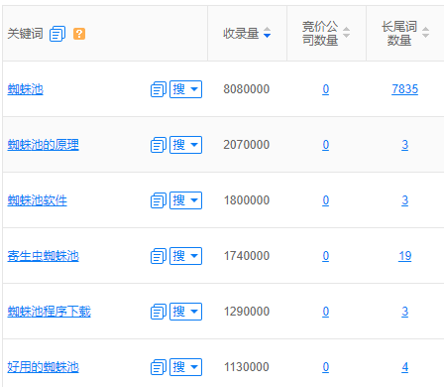Open the 蜘蛛池软件 keyword link
Image resolution: width=444 pixels, height=387 pixels.
point(38,200)
